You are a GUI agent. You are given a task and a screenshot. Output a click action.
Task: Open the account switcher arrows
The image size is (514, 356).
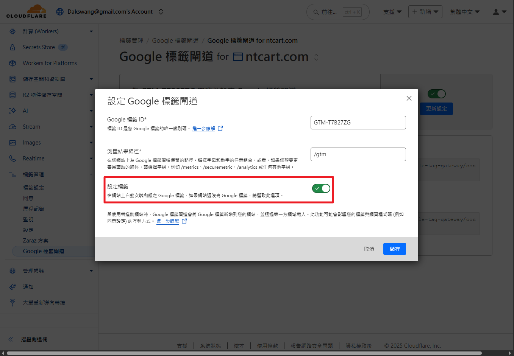[161, 12]
